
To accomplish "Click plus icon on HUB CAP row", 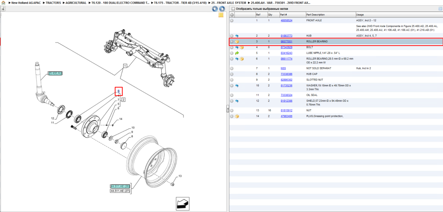I will [232, 74].
